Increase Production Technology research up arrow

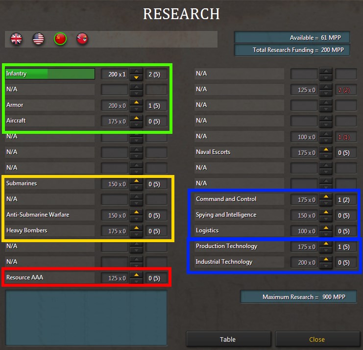tap(326, 244)
